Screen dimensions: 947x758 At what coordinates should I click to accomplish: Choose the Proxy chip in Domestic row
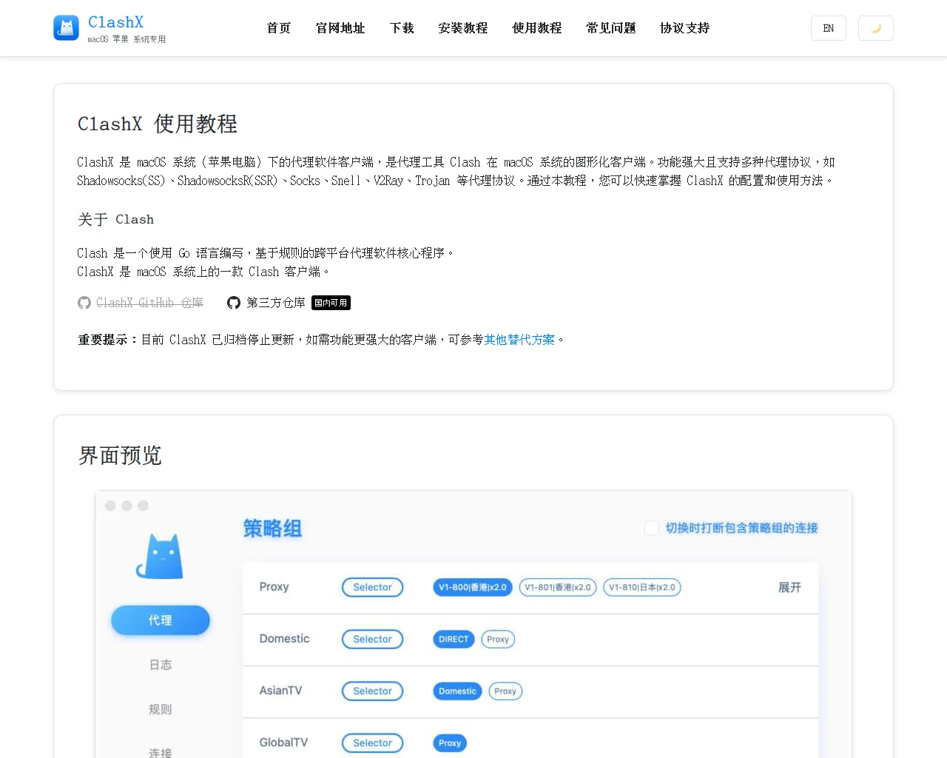pyautogui.click(x=498, y=639)
